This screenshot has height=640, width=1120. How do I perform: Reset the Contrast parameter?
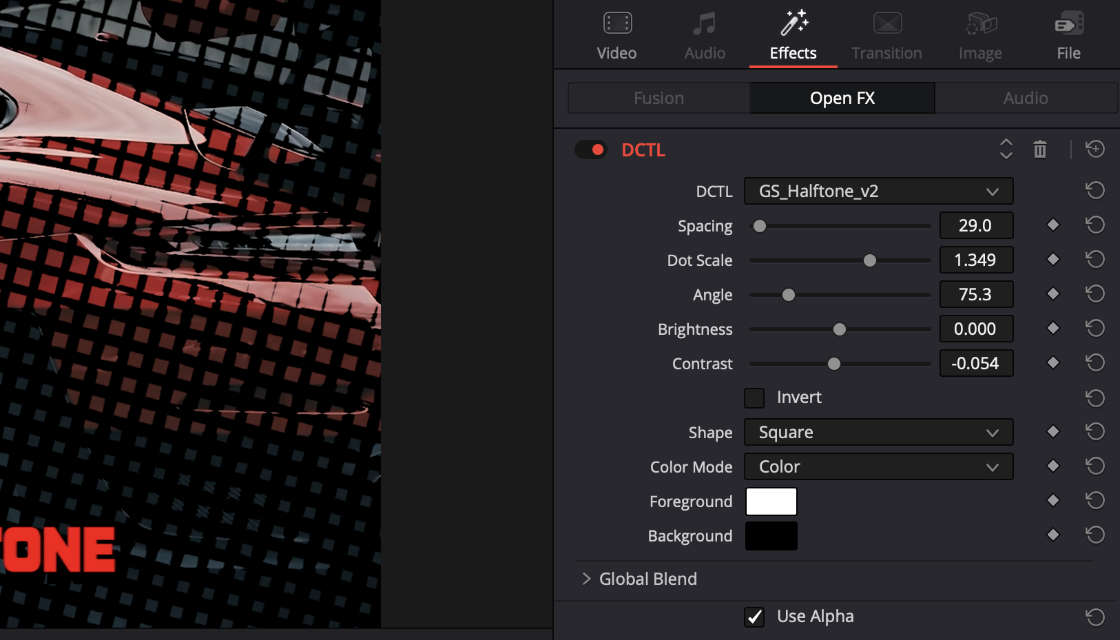click(1095, 362)
